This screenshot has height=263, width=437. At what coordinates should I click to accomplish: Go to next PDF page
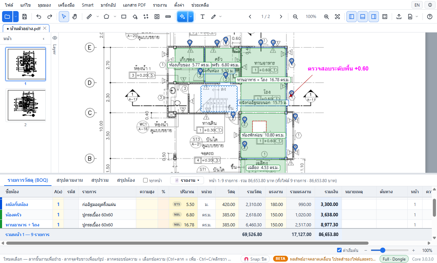click(x=281, y=17)
